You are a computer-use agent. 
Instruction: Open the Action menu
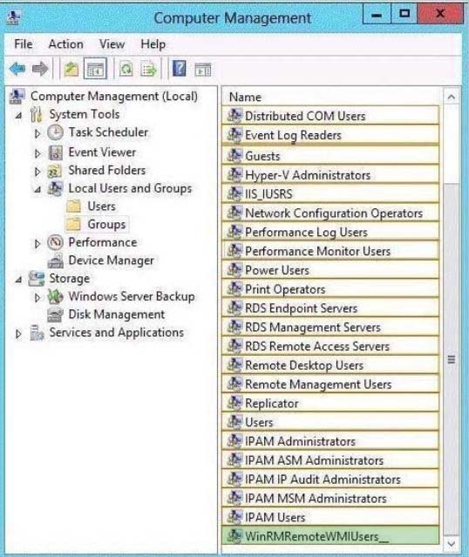(66, 44)
